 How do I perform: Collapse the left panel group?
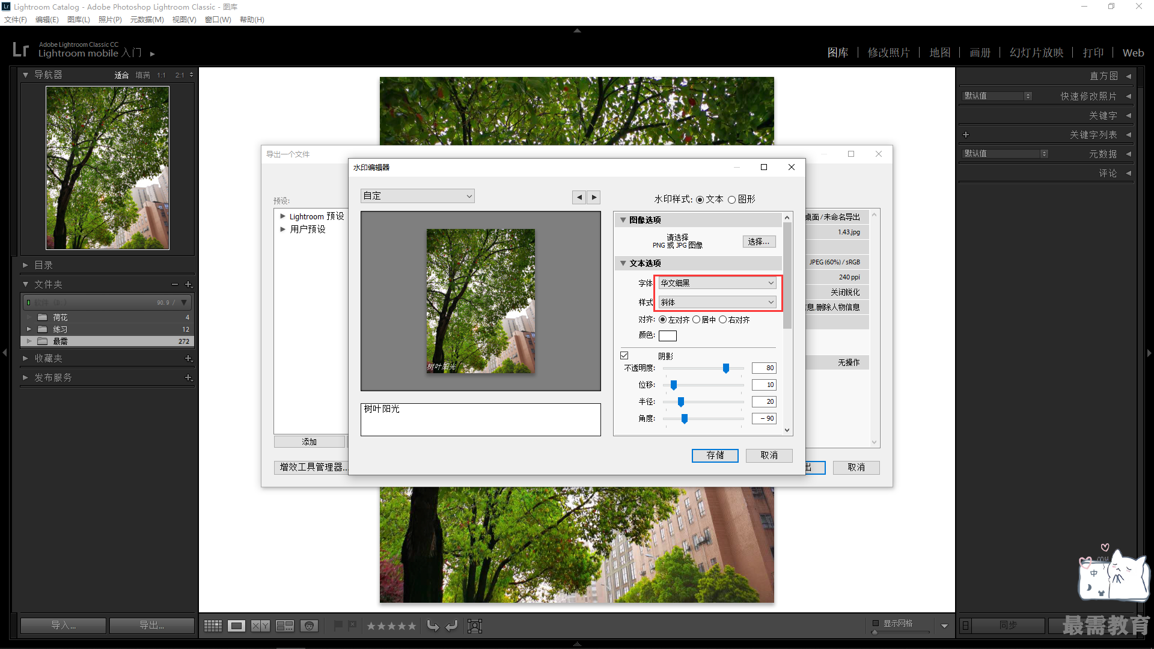click(5, 353)
